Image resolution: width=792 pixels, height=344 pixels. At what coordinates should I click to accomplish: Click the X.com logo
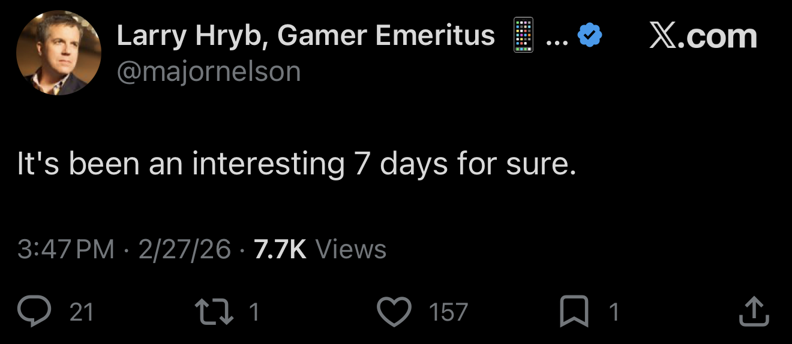pos(703,36)
